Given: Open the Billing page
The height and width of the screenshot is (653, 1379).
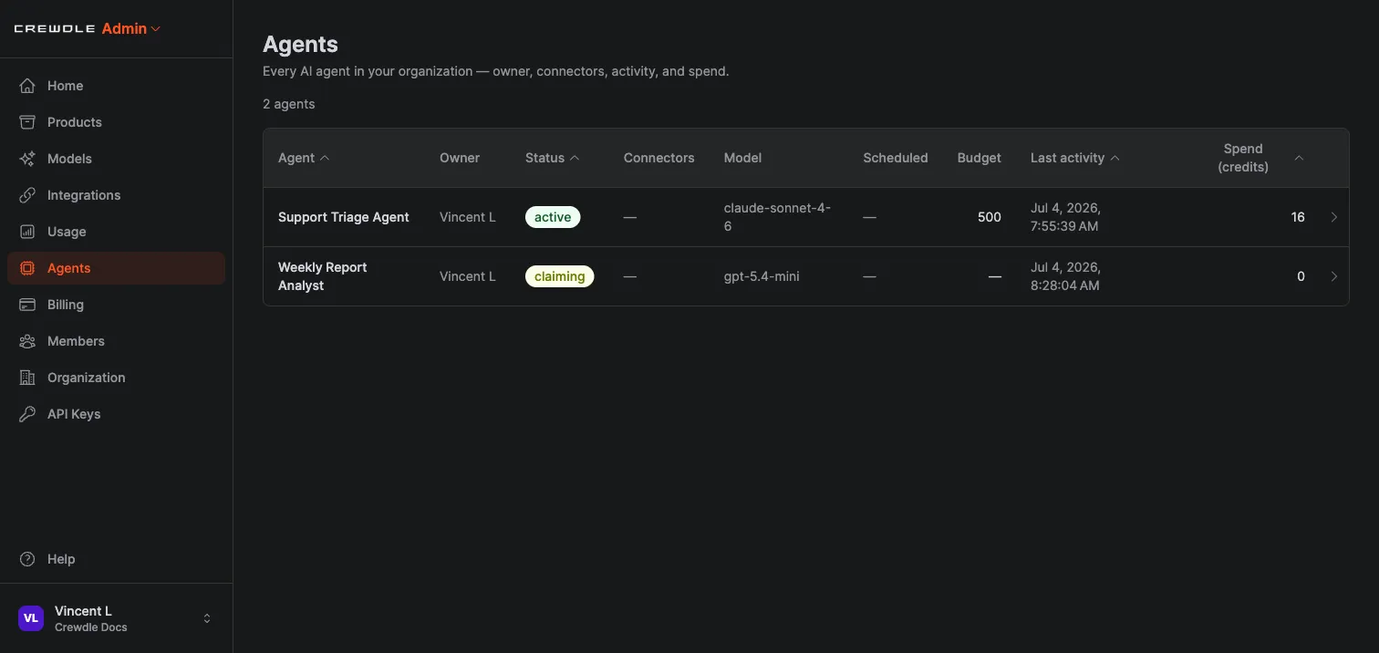Looking at the screenshot, I should 116,305.
